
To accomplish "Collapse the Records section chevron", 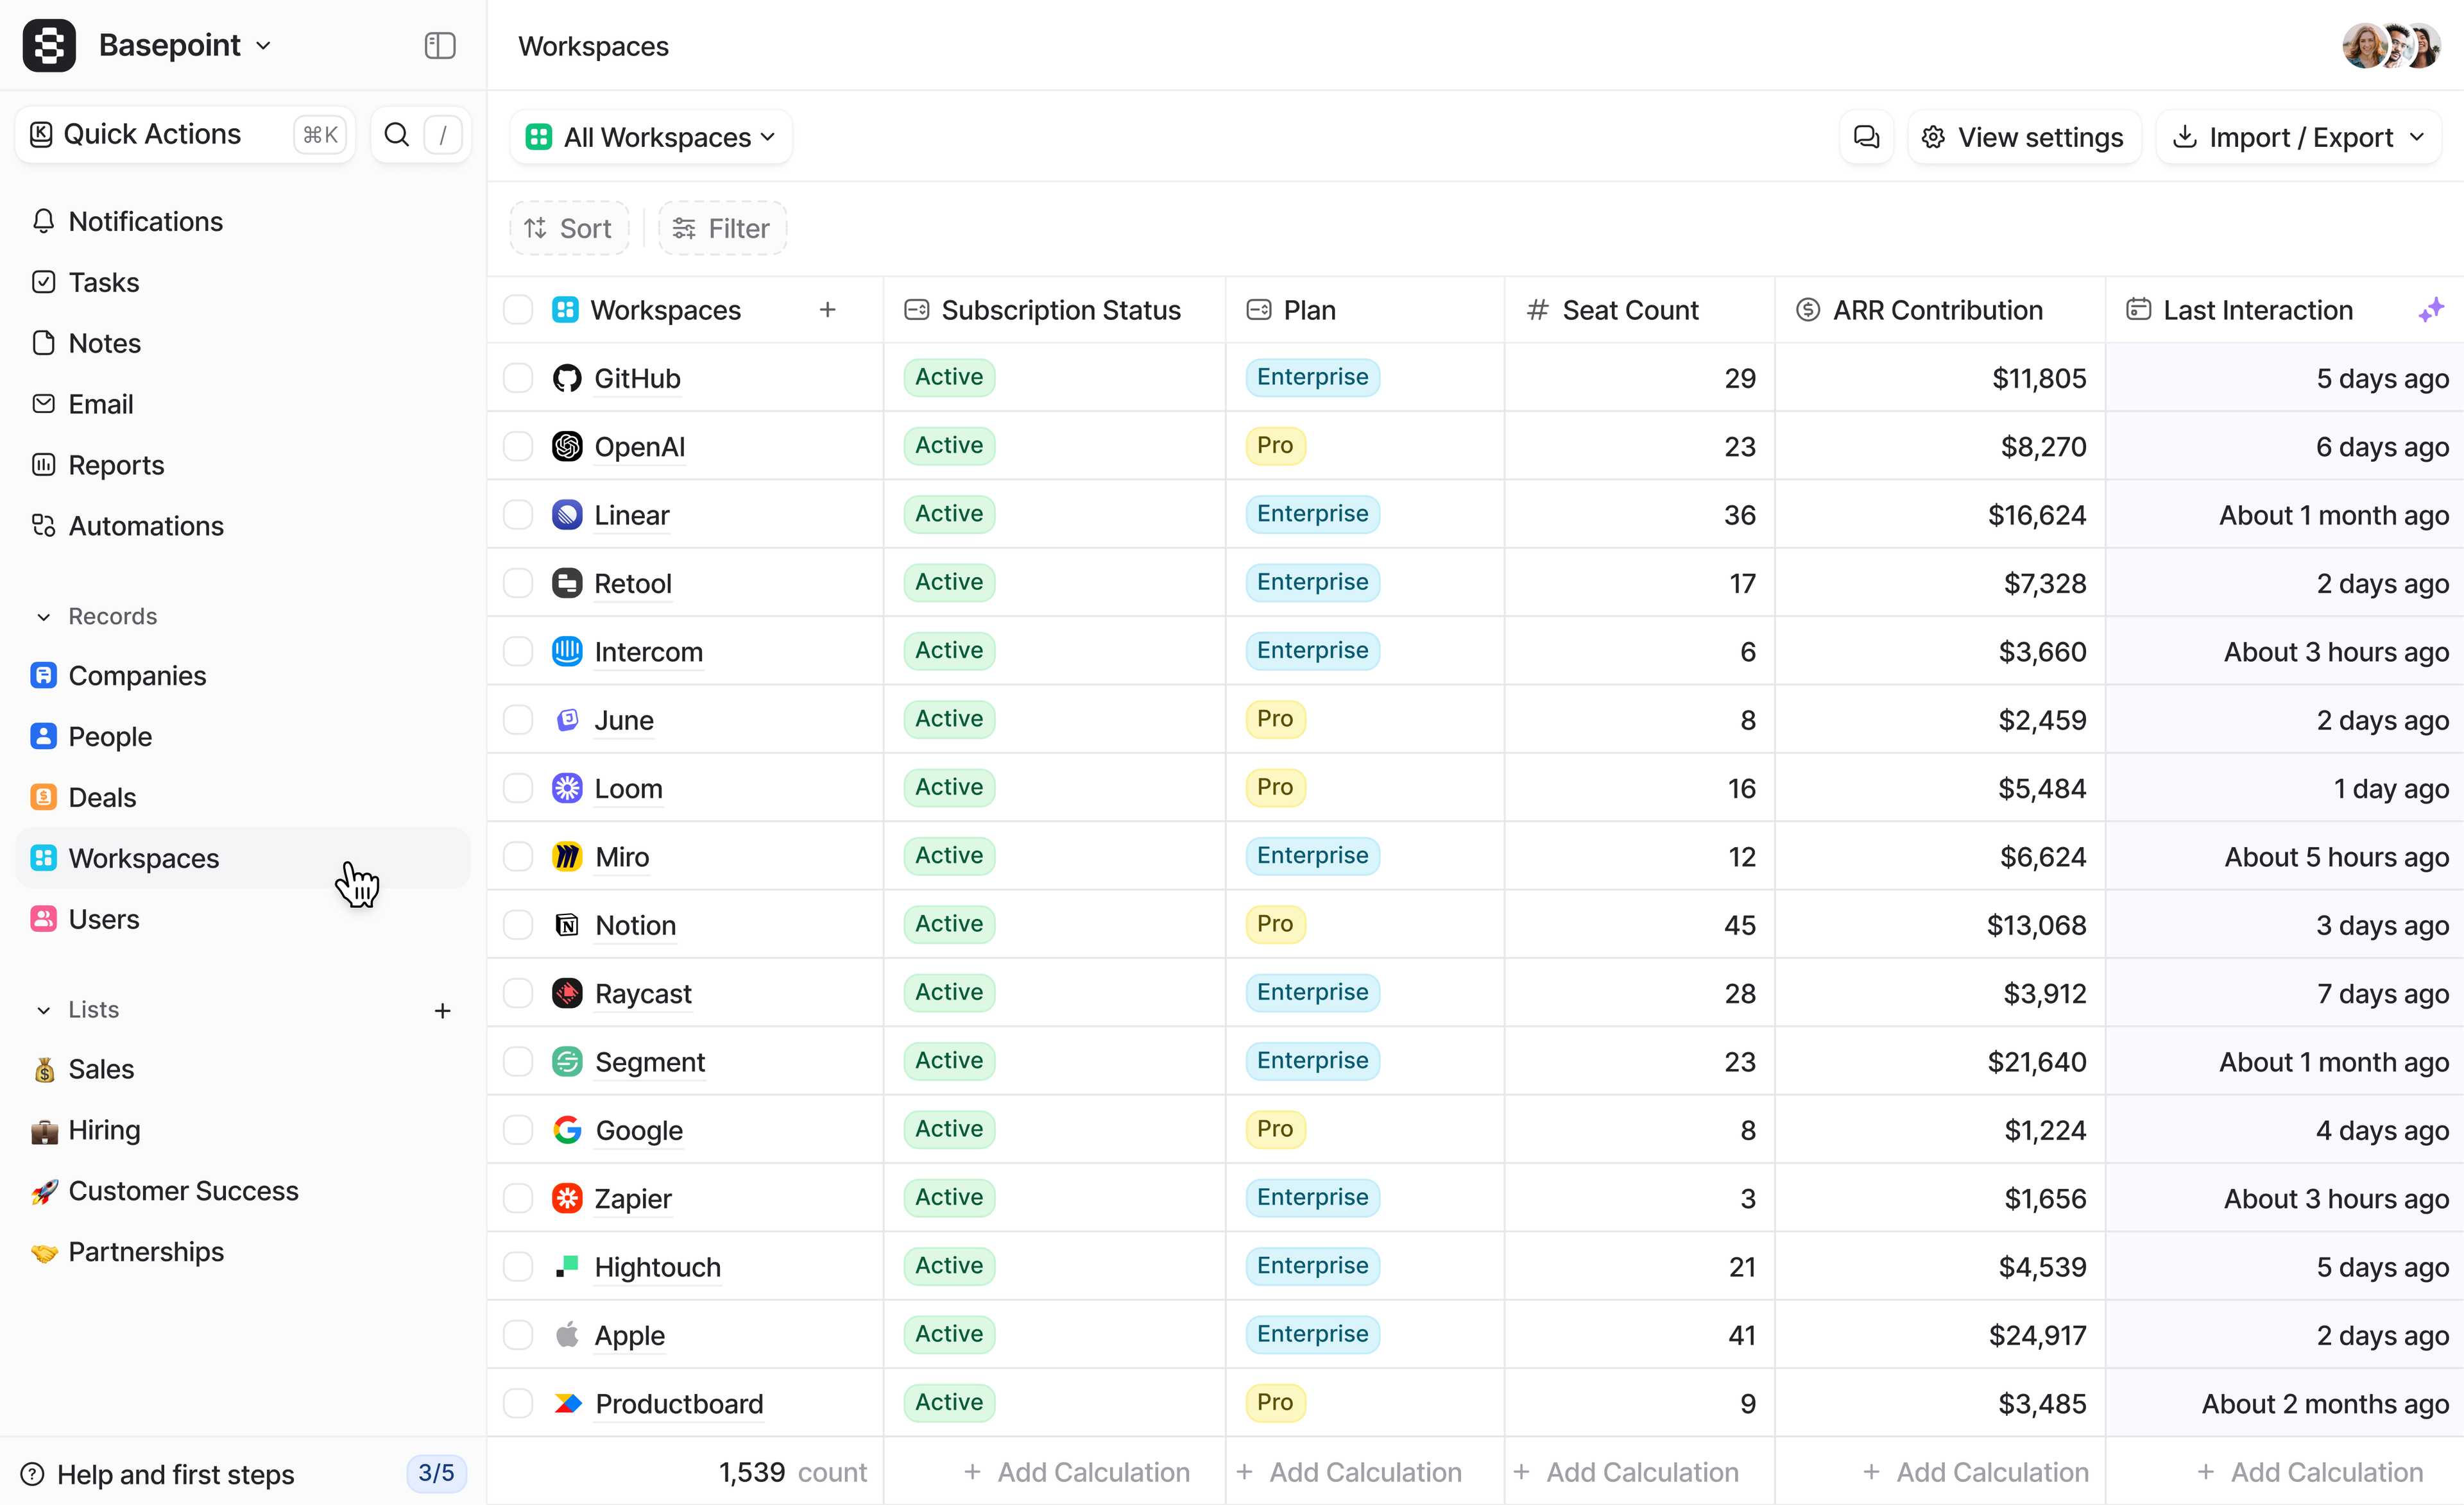I will tap(43, 617).
